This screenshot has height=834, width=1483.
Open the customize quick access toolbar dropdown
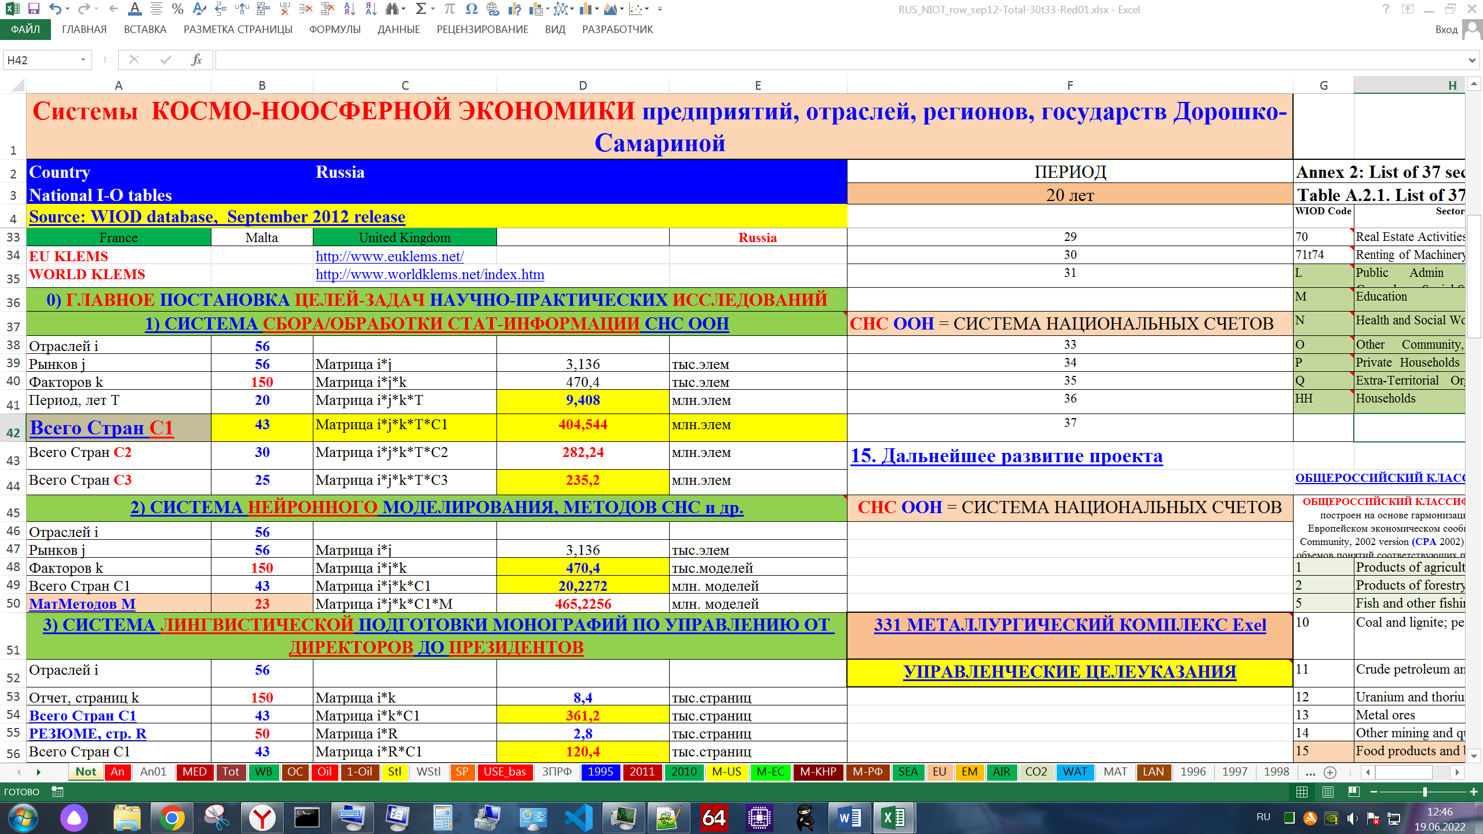pyautogui.click(x=660, y=9)
